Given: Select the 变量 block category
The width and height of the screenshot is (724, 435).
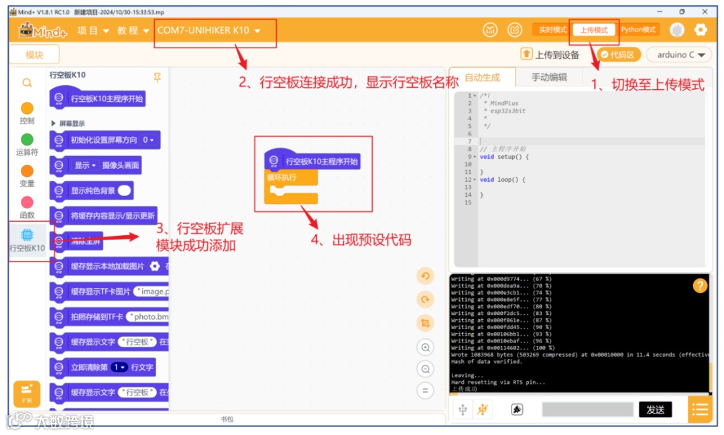Looking at the screenshot, I should 27,176.
